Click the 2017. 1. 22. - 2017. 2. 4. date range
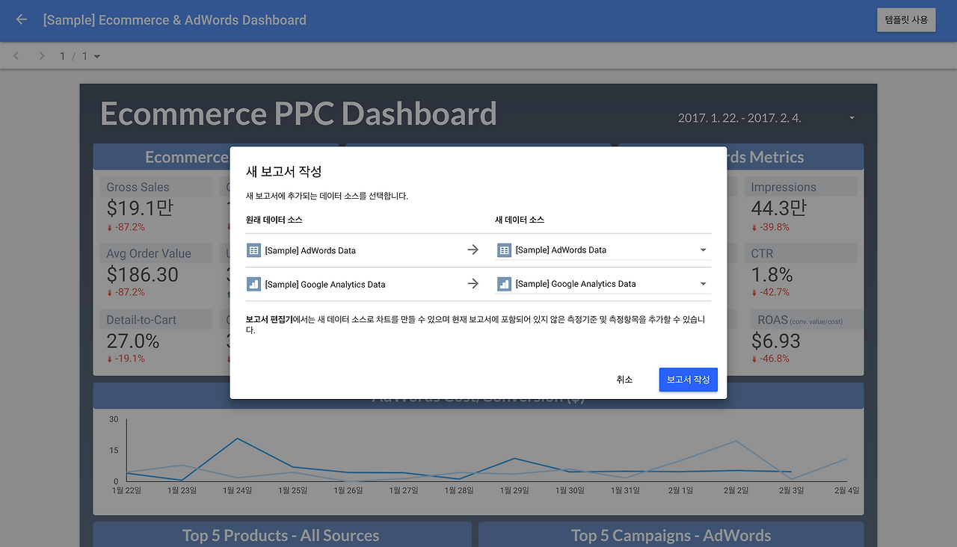Screen dimensions: 957x547 [739, 118]
